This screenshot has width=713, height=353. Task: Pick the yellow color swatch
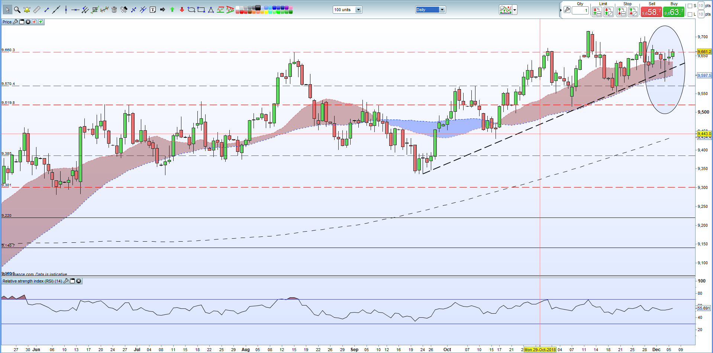coord(266,12)
